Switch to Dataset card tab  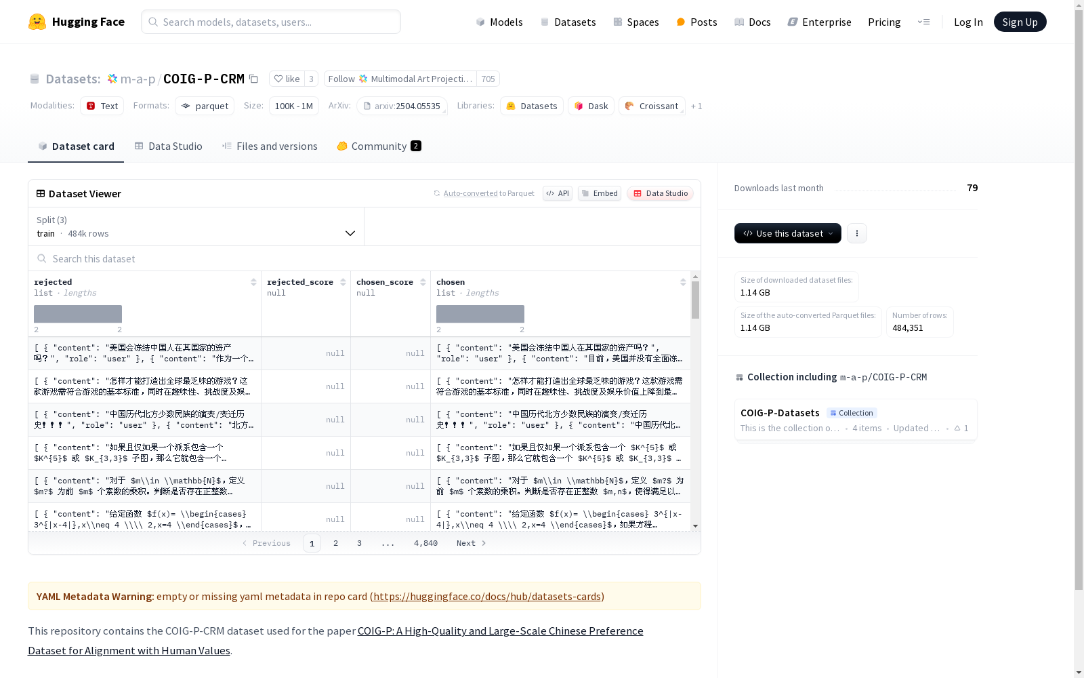click(x=76, y=146)
